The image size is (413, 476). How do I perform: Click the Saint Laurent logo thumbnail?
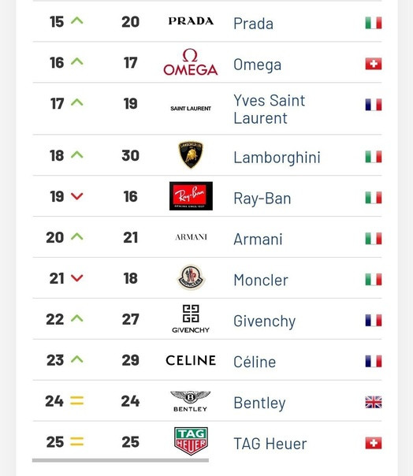pyautogui.click(x=191, y=109)
